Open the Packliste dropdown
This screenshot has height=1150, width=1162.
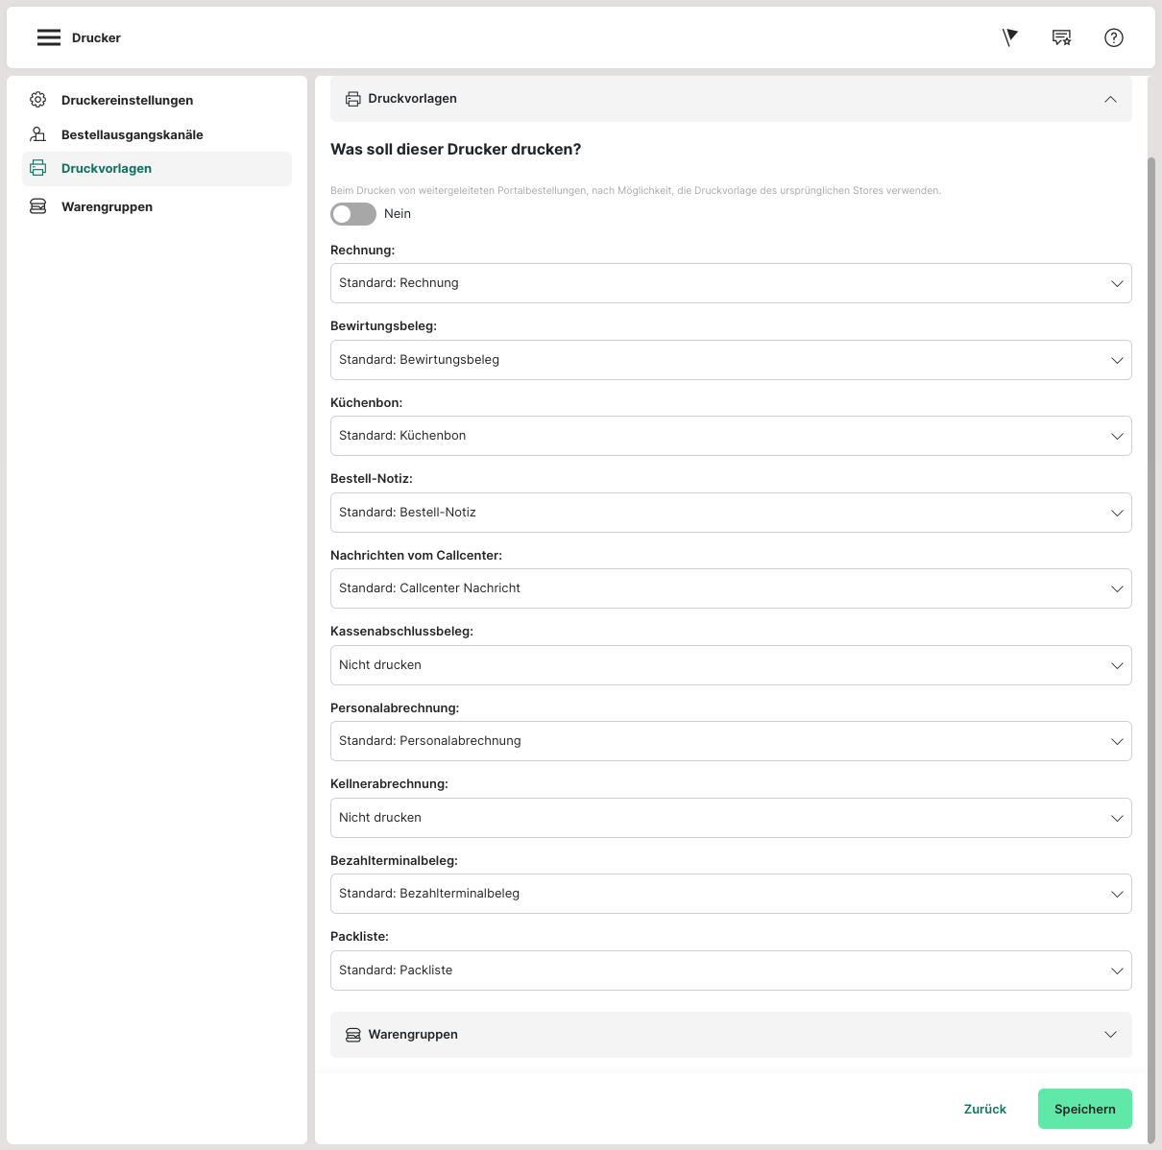click(x=730, y=970)
